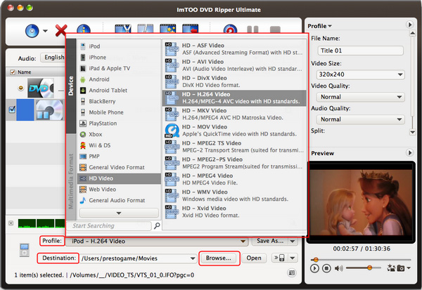The image size is (422, 290).
Task: Adjust the preview volume slider
Action: [364, 268]
